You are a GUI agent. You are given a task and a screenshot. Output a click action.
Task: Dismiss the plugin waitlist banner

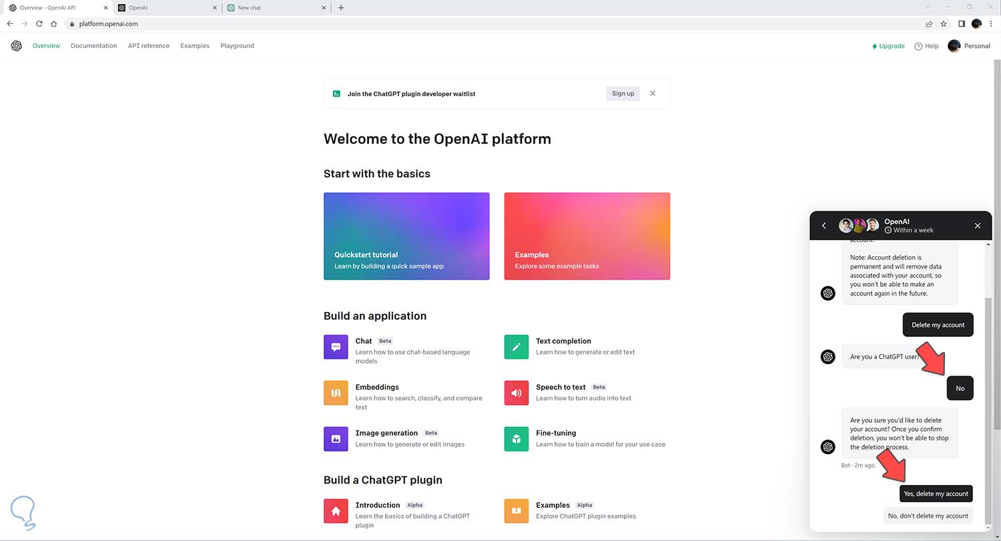pos(653,93)
